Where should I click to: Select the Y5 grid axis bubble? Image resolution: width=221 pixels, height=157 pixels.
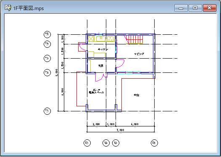coord(47,34)
